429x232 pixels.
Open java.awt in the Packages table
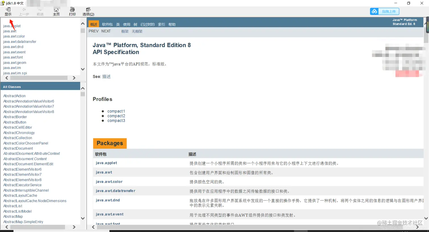tap(104, 172)
